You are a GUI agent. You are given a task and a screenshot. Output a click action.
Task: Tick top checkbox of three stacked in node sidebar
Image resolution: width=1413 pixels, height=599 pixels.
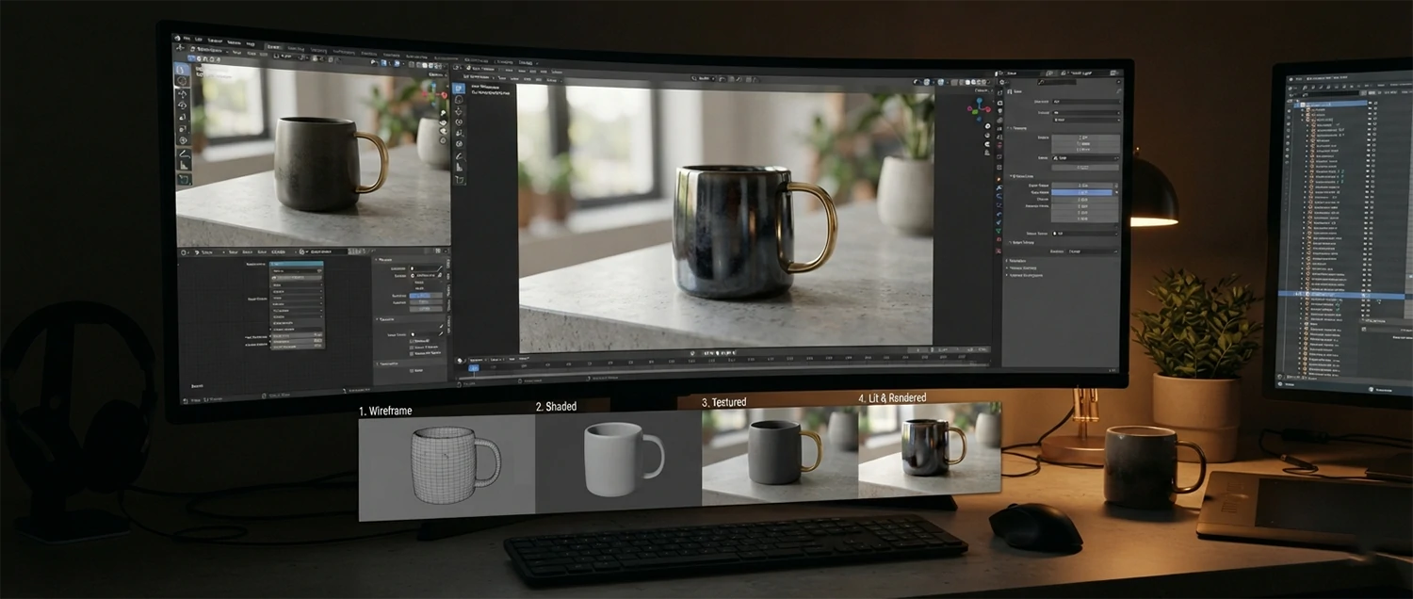coord(412,341)
